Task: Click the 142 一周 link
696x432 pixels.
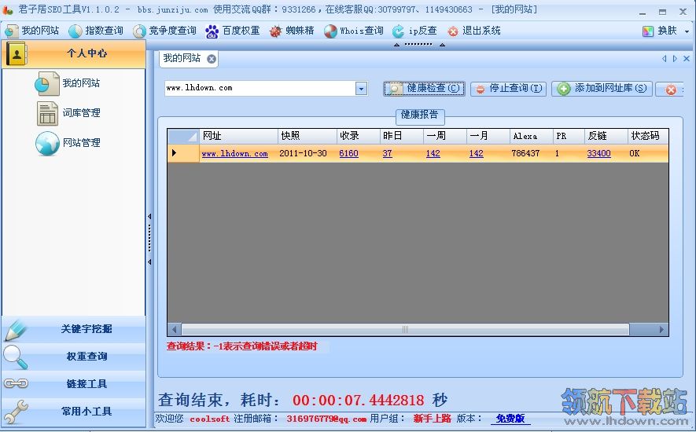Action: [433, 153]
